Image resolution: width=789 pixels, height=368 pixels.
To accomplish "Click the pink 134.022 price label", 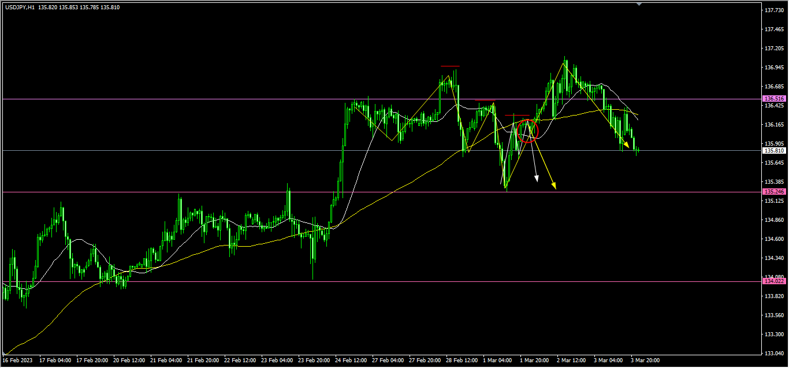I will pos(774,281).
